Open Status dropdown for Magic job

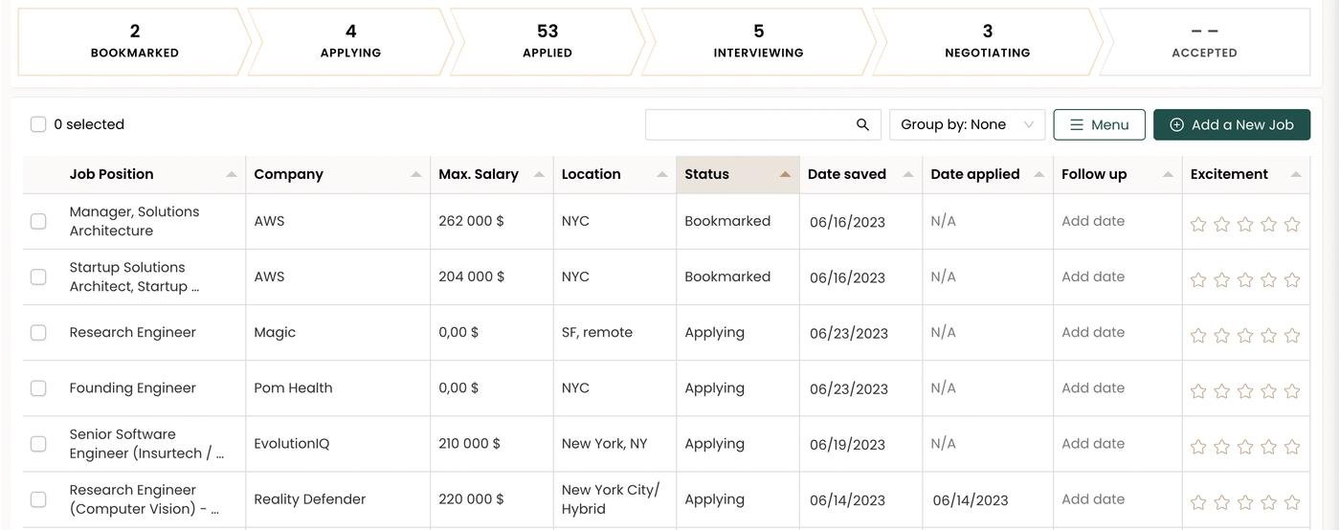714,333
